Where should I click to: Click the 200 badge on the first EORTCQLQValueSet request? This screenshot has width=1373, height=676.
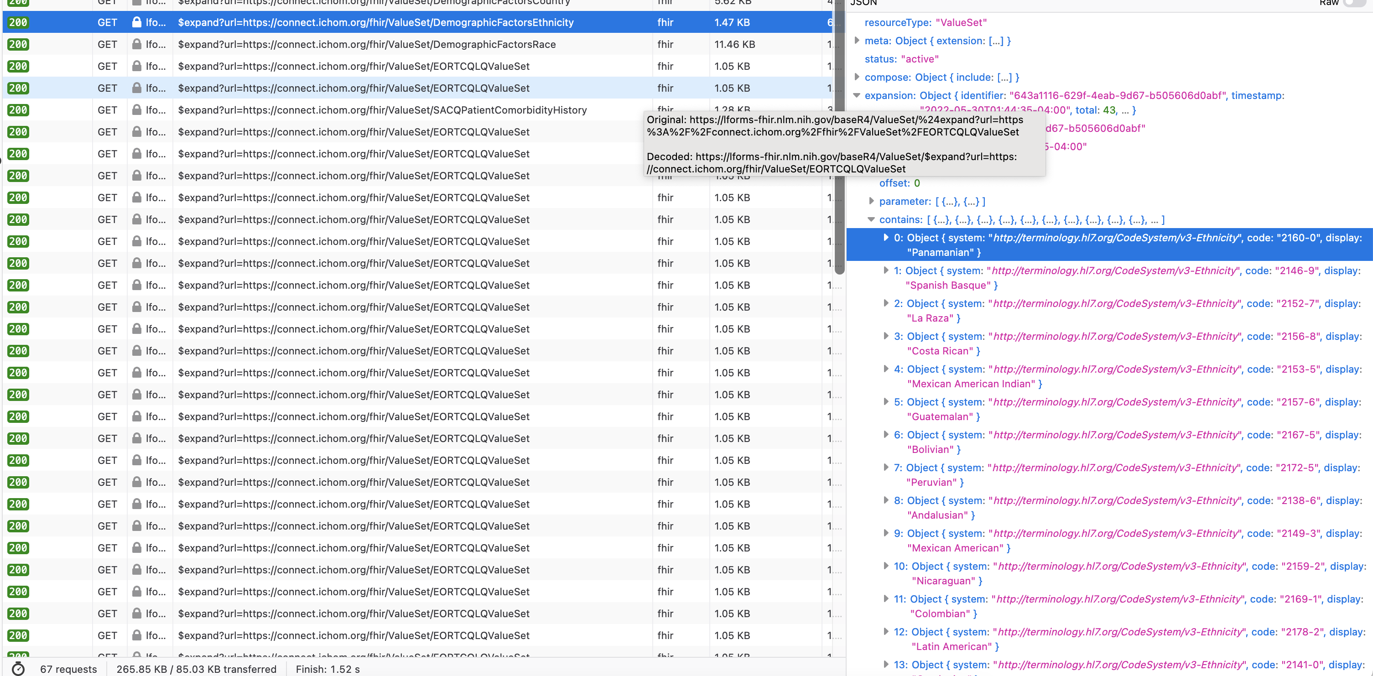(18, 66)
